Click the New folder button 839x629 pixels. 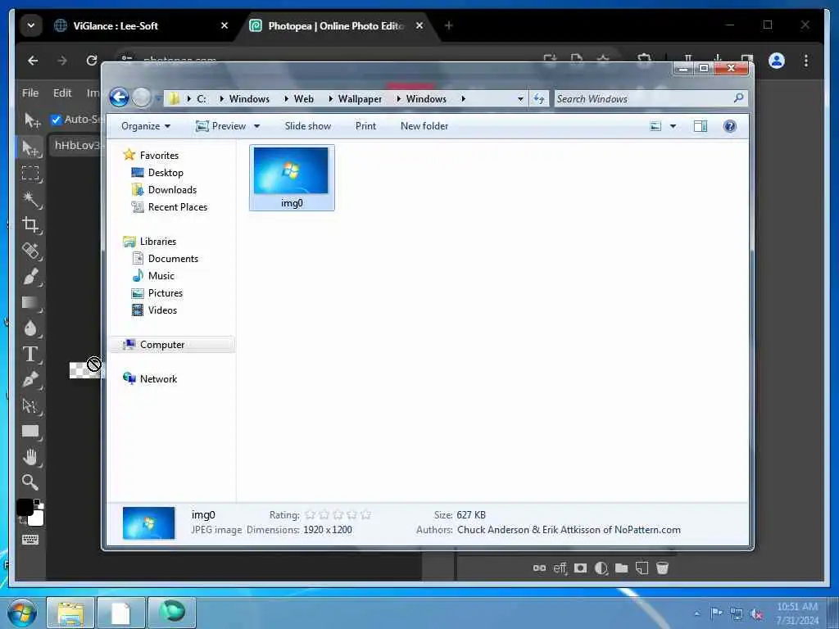(424, 126)
